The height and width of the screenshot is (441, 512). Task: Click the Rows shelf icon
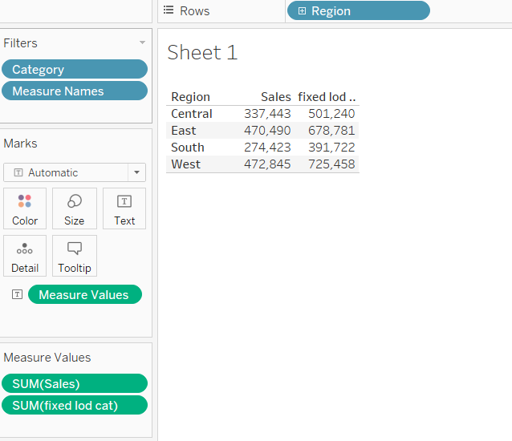tap(169, 10)
